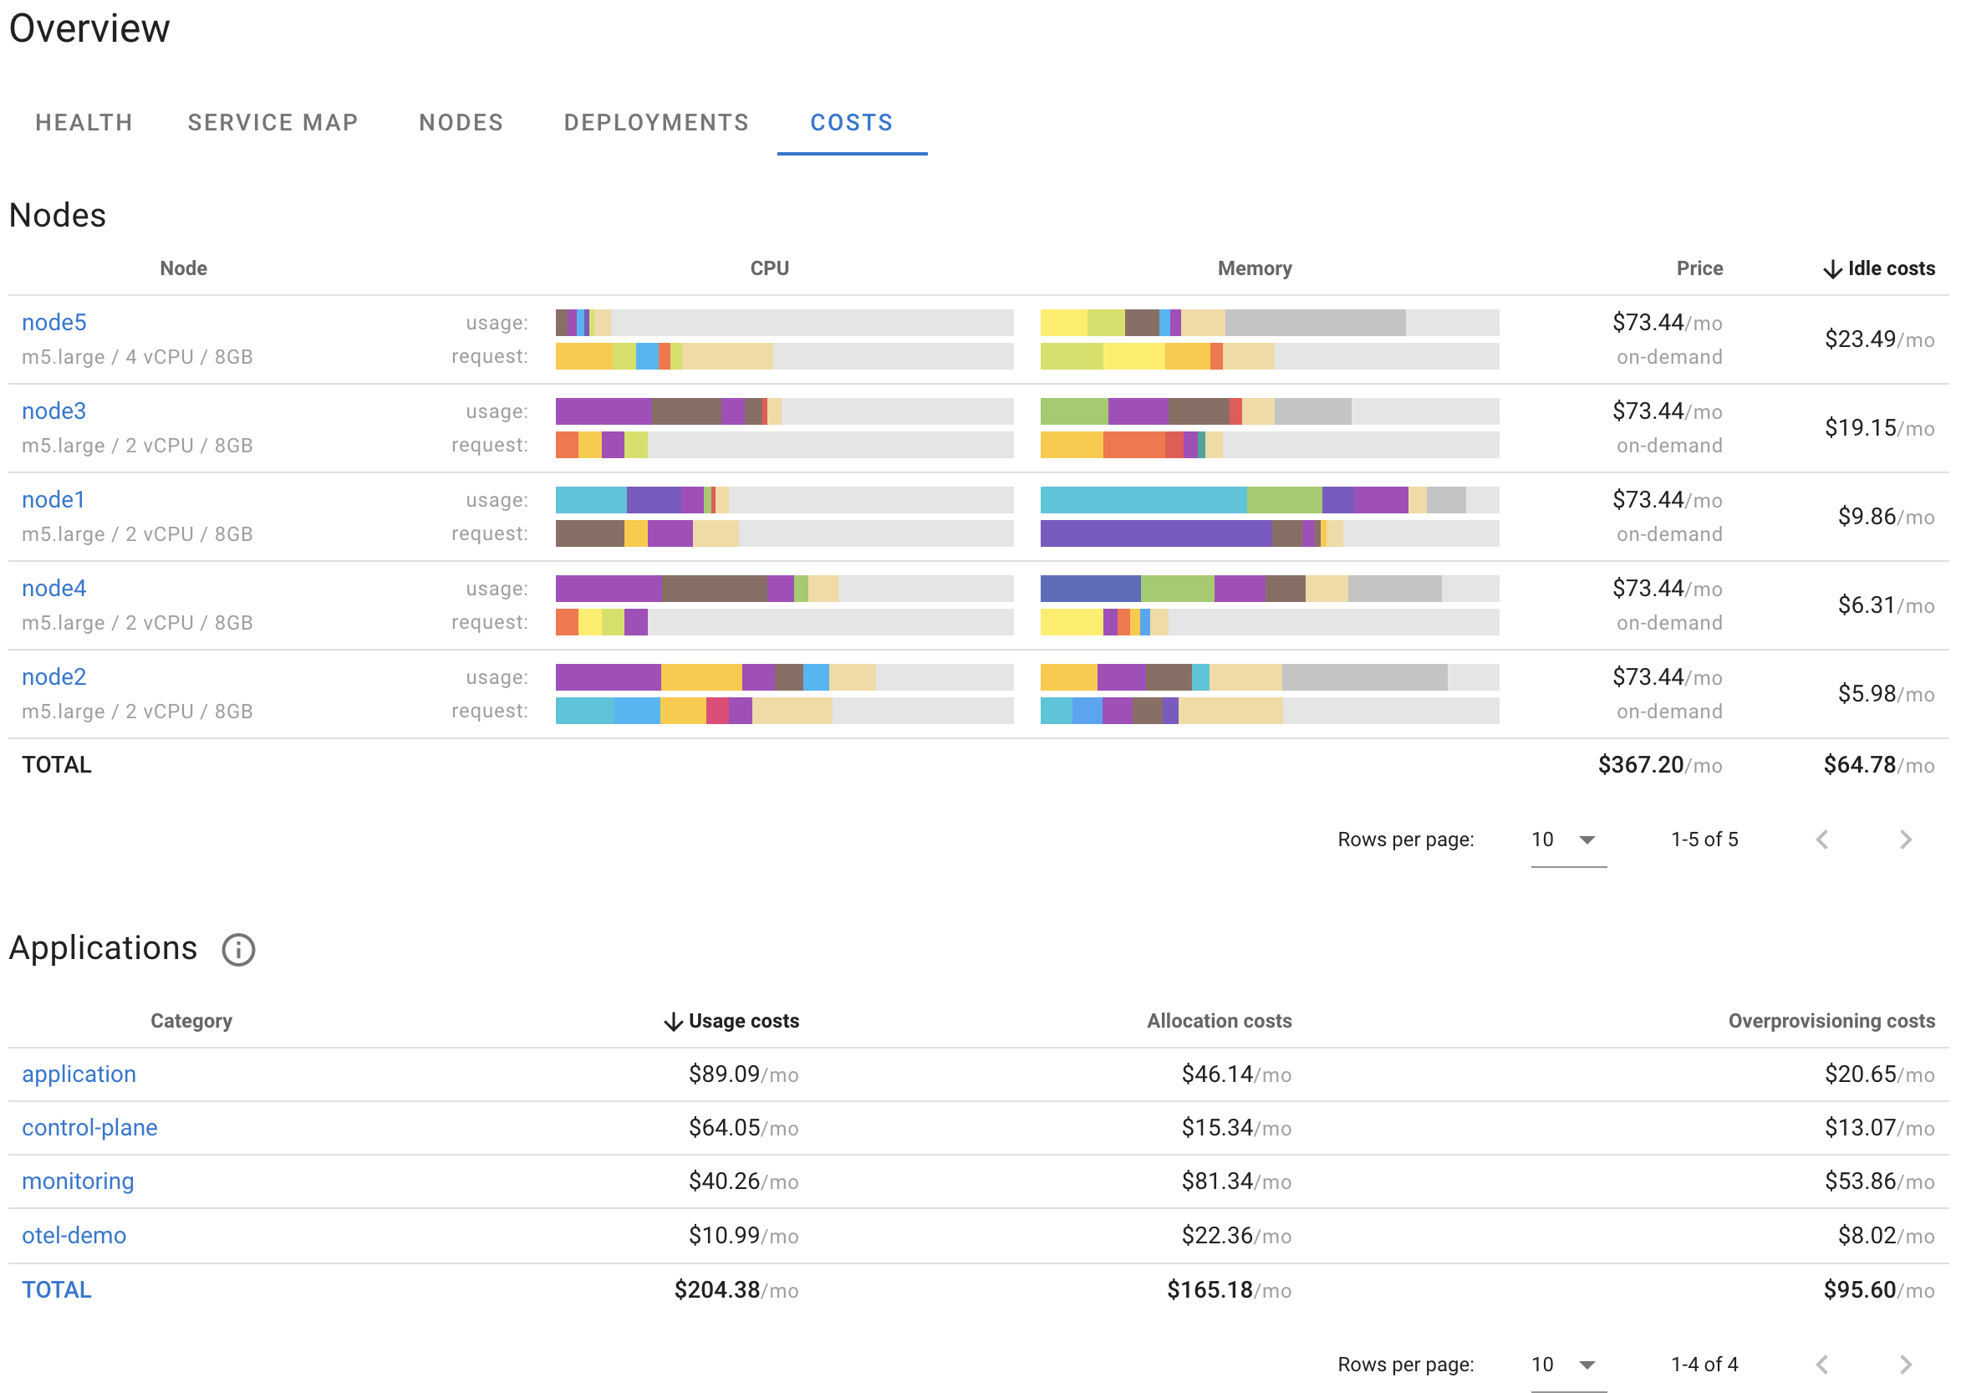Open Nodes rows per page dropdown

click(x=1568, y=839)
